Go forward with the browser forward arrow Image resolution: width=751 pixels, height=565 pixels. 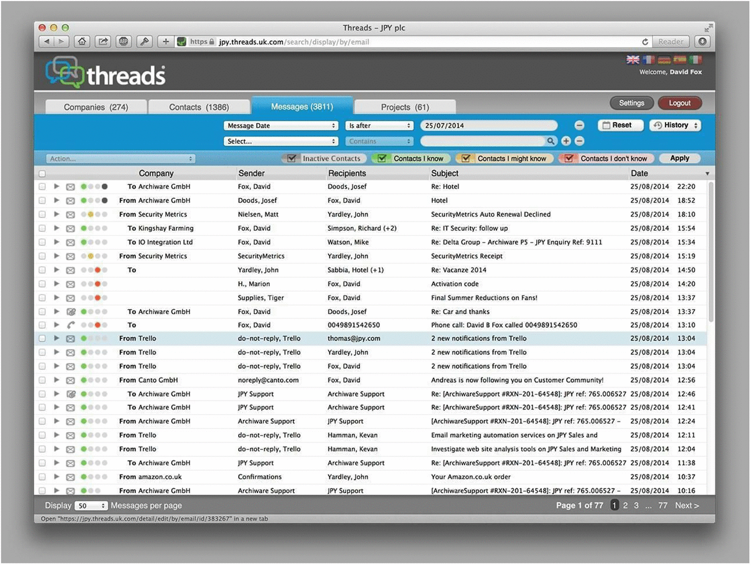[x=61, y=42]
